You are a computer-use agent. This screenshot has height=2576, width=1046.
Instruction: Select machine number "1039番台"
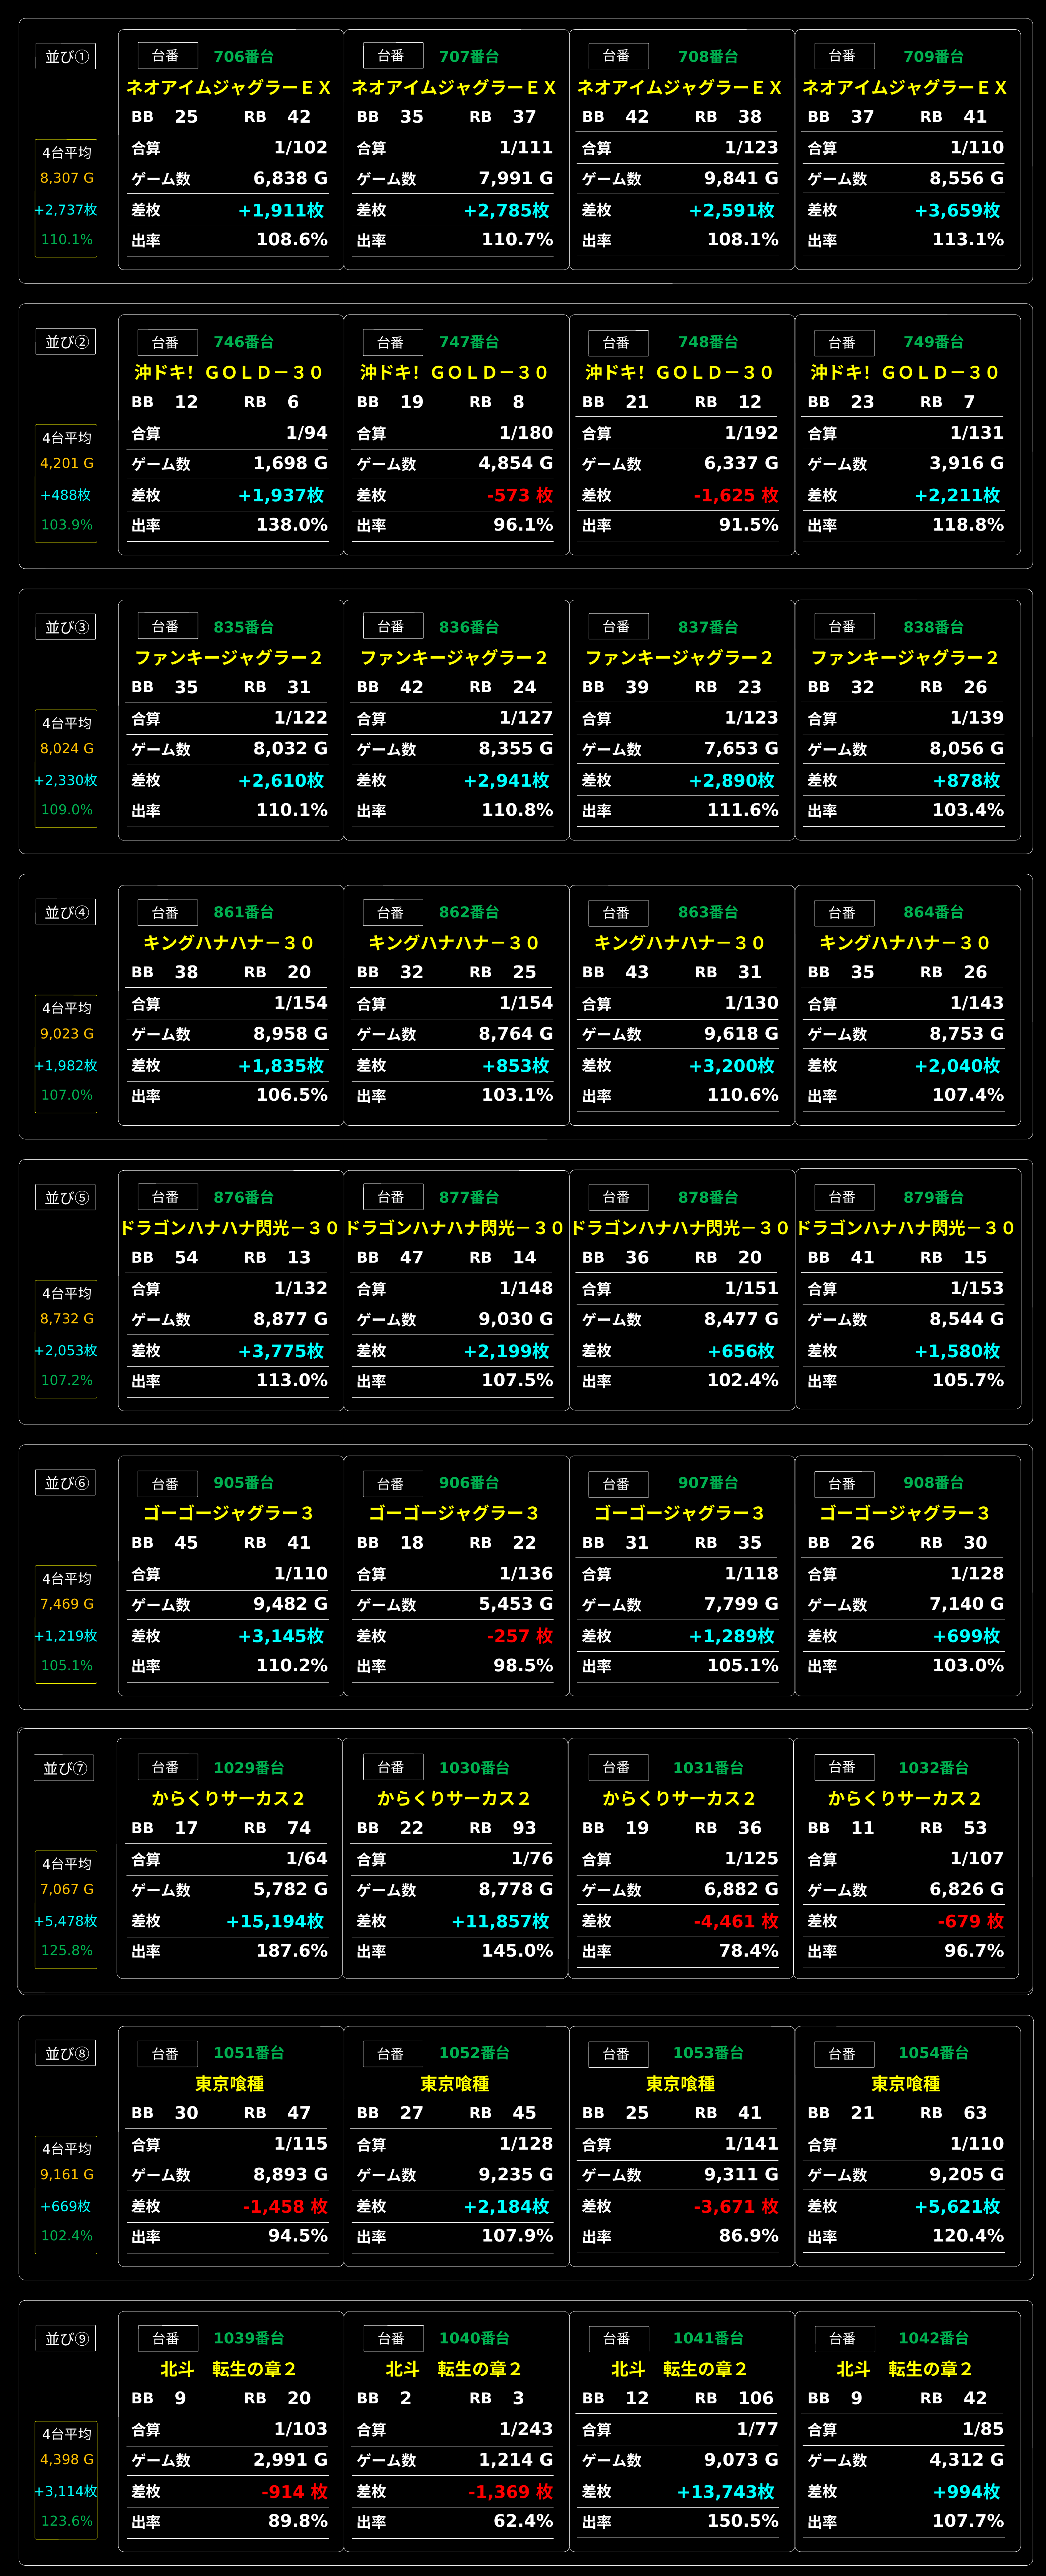click(x=249, y=2338)
